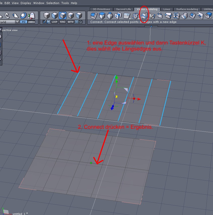Click the perspective view label
The height and width of the screenshot is (215, 213).
tap(10, 30)
